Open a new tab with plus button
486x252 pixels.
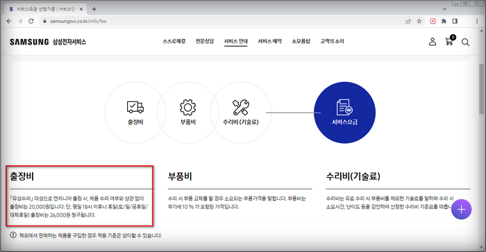click(x=94, y=9)
